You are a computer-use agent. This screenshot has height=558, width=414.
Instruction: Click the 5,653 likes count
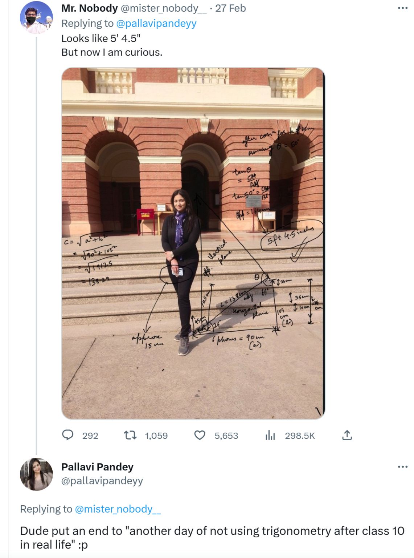coord(226,436)
